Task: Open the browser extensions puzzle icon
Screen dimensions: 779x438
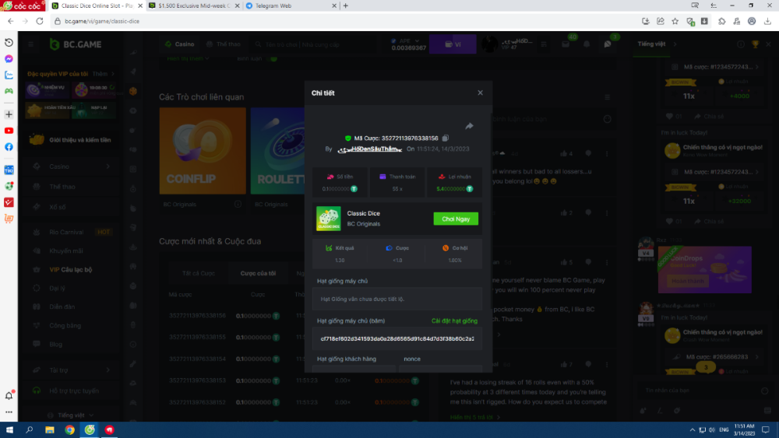Action: pyautogui.click(x=722, y=21)
